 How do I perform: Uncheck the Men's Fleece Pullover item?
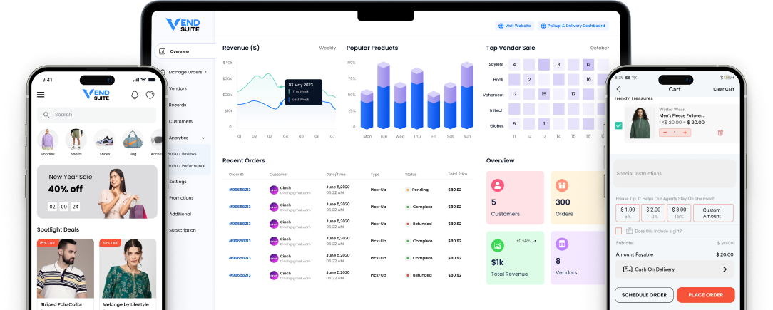[x=618, y=125]
